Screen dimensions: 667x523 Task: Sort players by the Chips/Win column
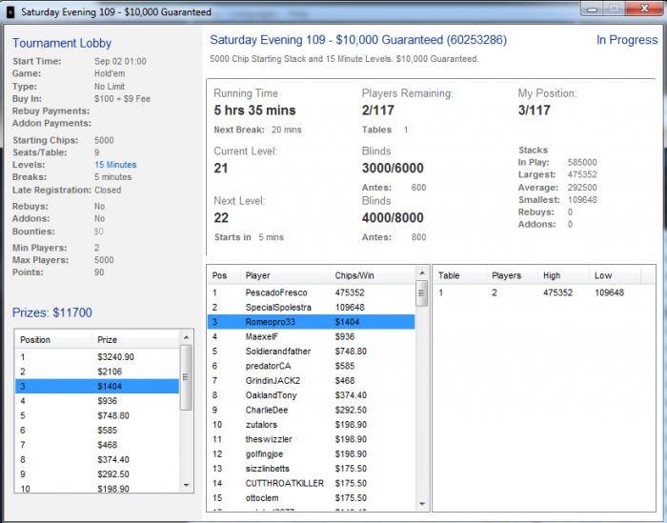372,275
